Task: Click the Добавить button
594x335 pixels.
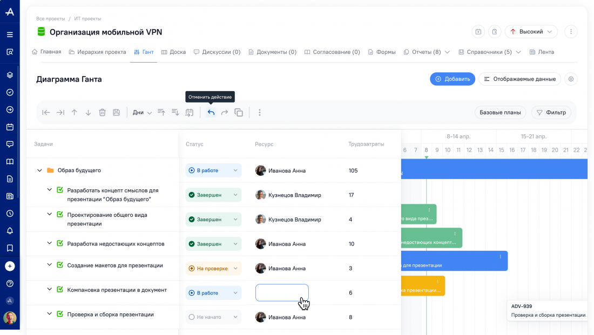Action: (x=452, y=79)
